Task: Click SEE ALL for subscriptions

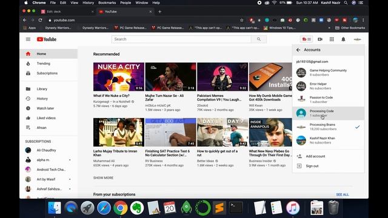Action: click(343, 194)
